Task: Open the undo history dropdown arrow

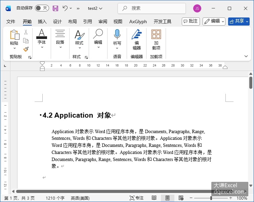Action: click(x=71, y=8)
